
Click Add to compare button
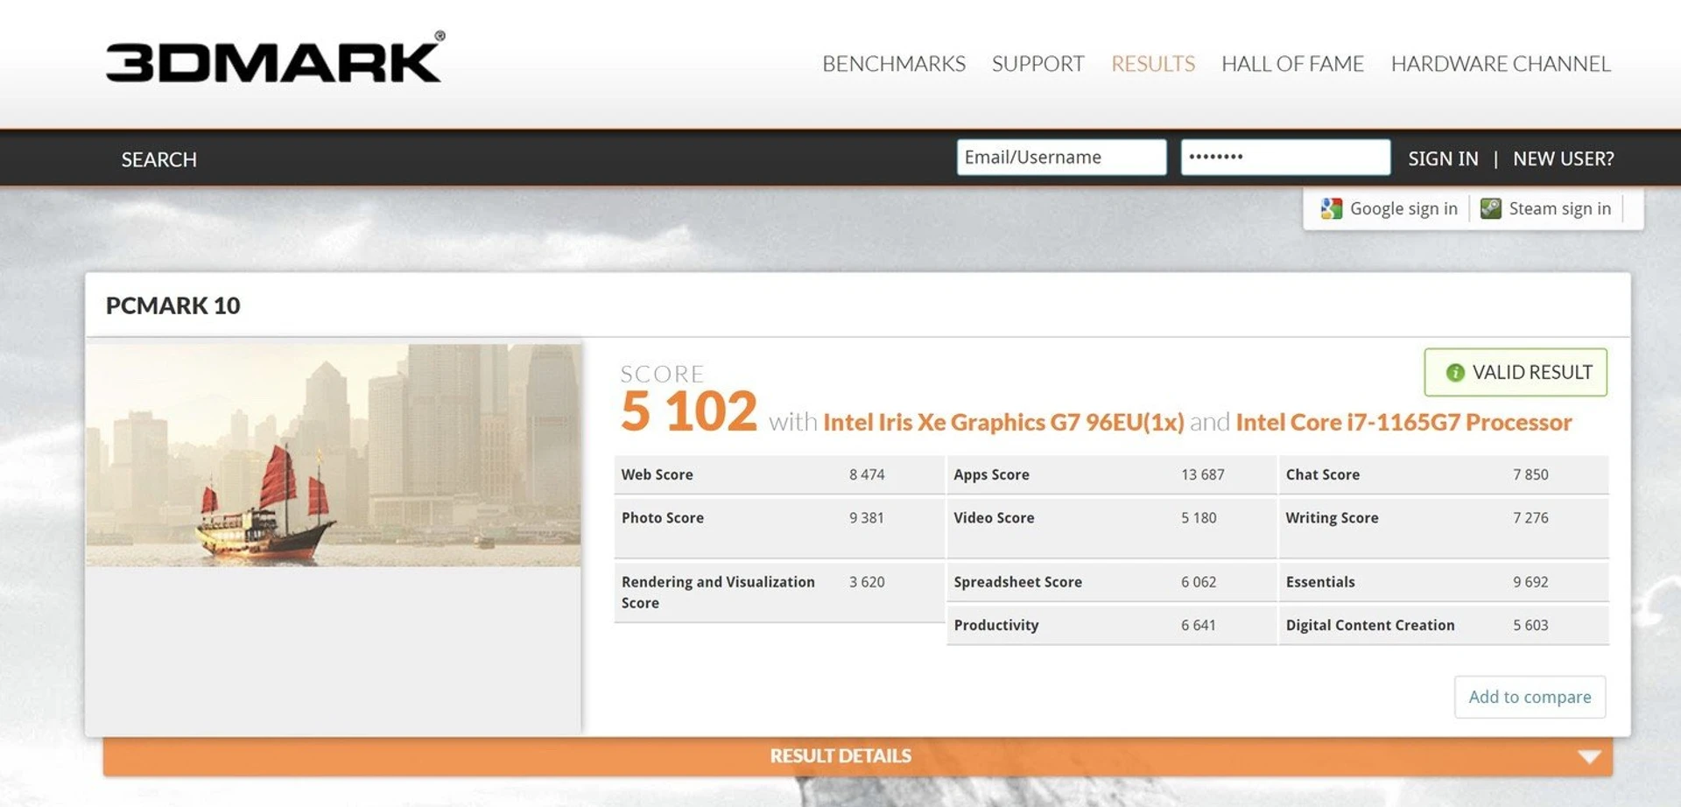tap(1530, 697)
